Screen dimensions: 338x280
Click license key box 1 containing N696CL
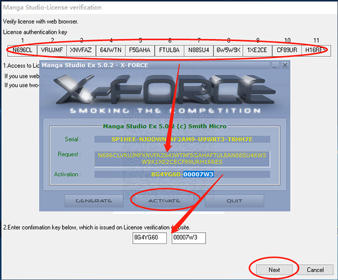tap(23, 50)
